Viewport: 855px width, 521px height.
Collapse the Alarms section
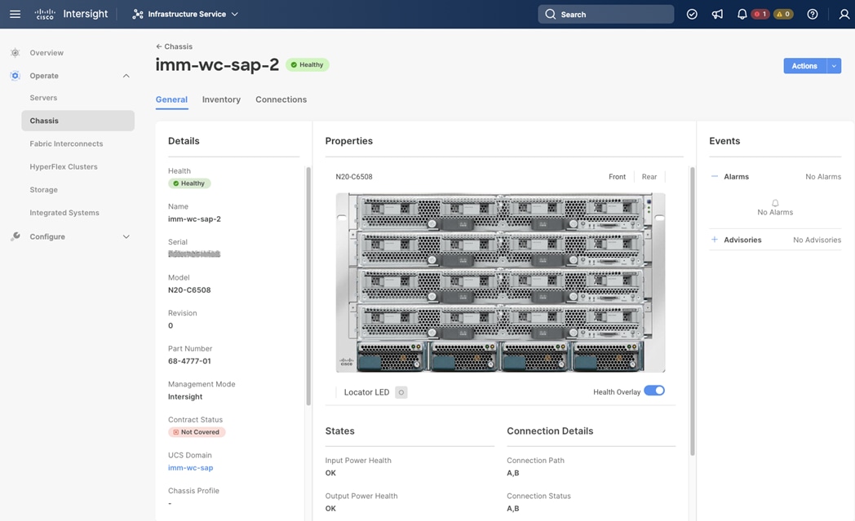[715, 176]
